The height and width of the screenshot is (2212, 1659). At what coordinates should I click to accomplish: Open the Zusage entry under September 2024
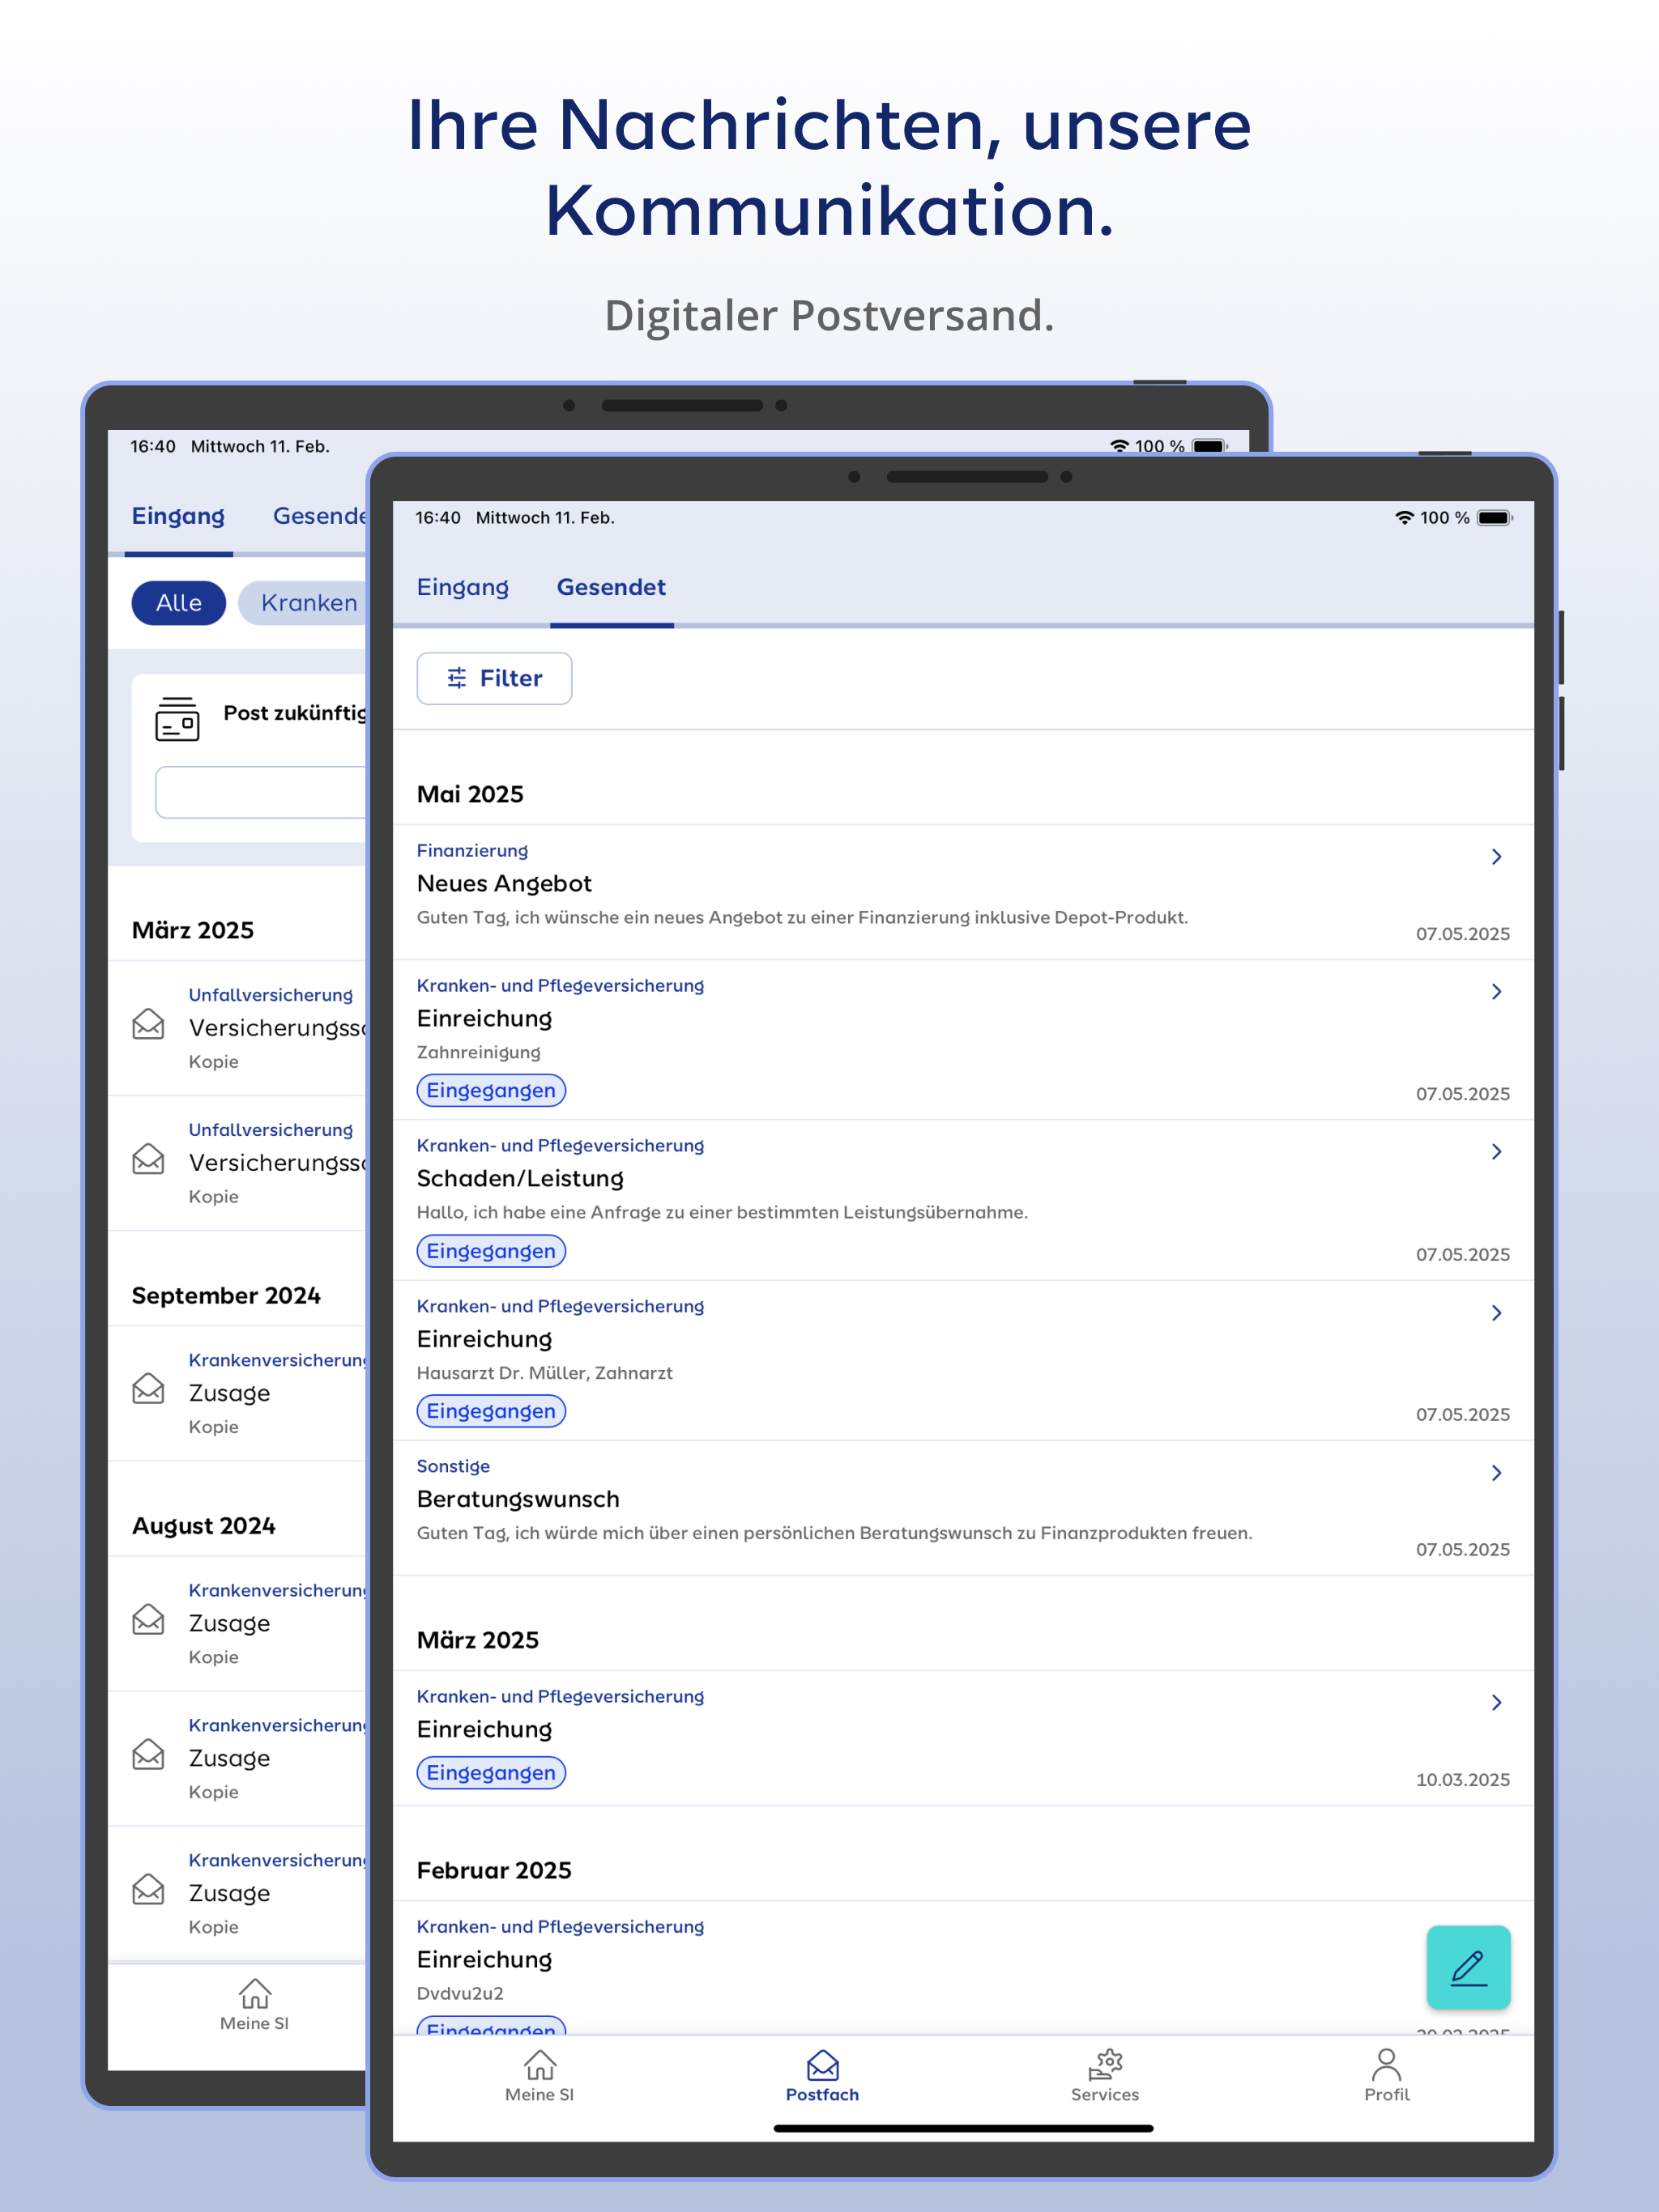click(238, 1393)
